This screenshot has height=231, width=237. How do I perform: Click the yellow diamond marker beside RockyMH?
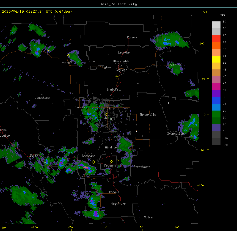68,56
